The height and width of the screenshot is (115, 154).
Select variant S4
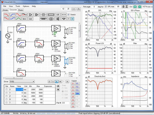click(x=73, y=94)
